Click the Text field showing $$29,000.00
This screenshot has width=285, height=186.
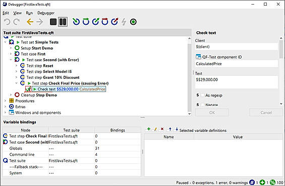[237, 82]
